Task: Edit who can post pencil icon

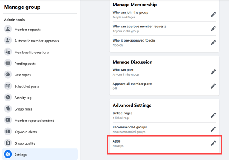Action: click(x=213, y=72)
